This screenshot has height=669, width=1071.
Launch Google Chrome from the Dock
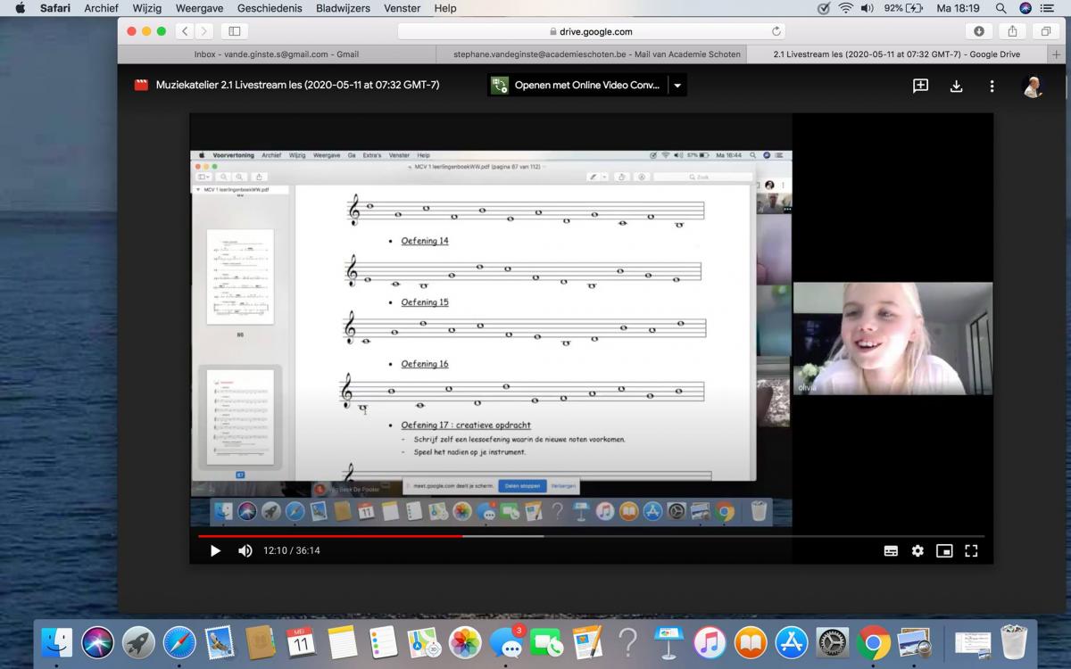873,642
